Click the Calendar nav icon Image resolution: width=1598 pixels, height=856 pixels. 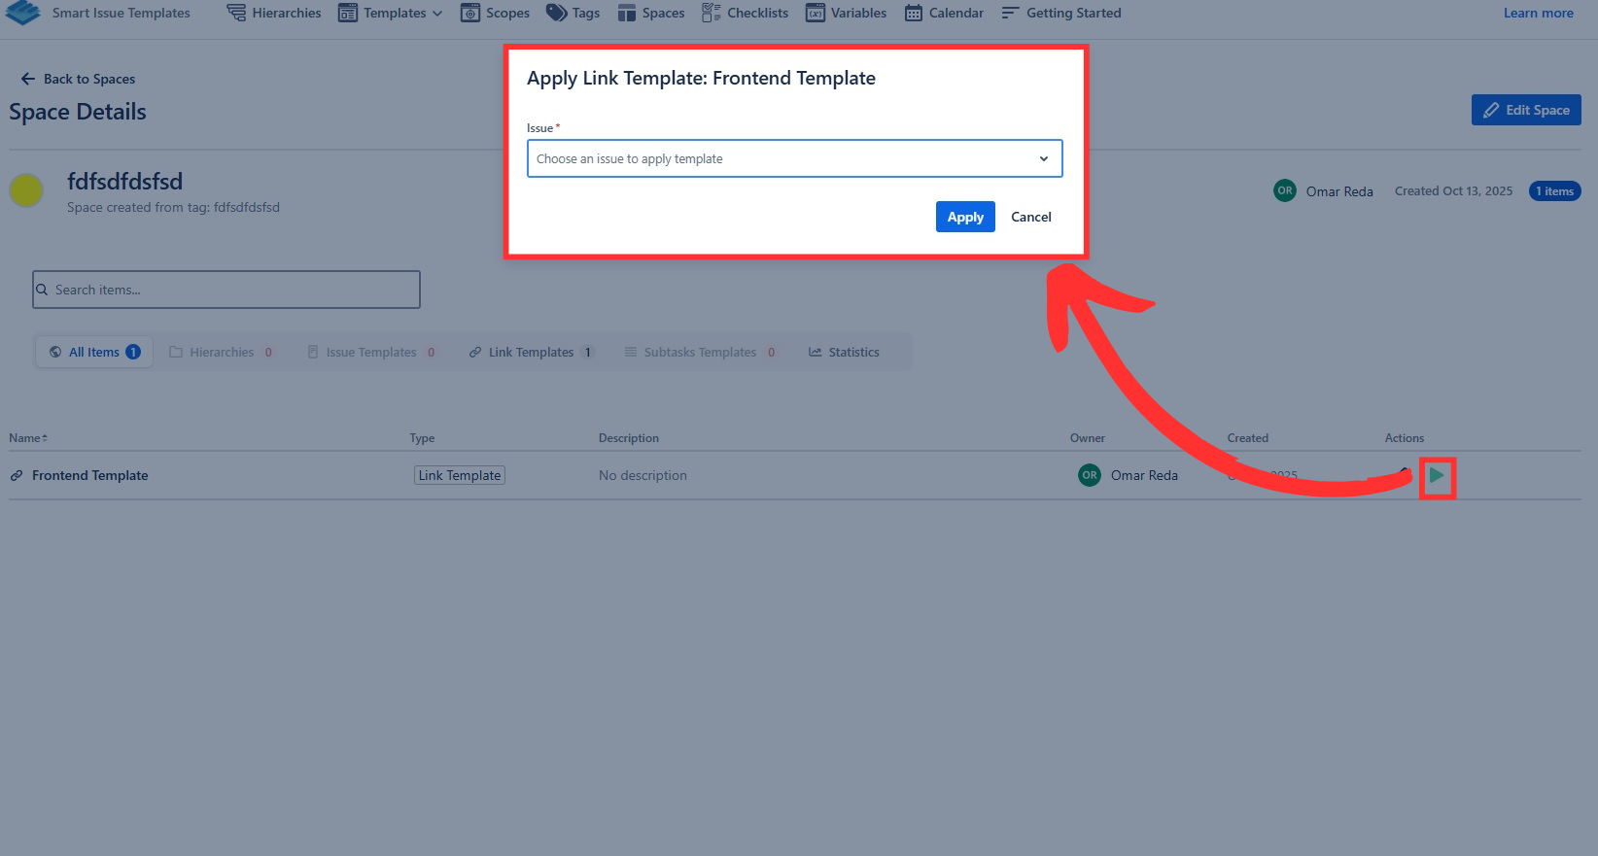tap(914, 13)
